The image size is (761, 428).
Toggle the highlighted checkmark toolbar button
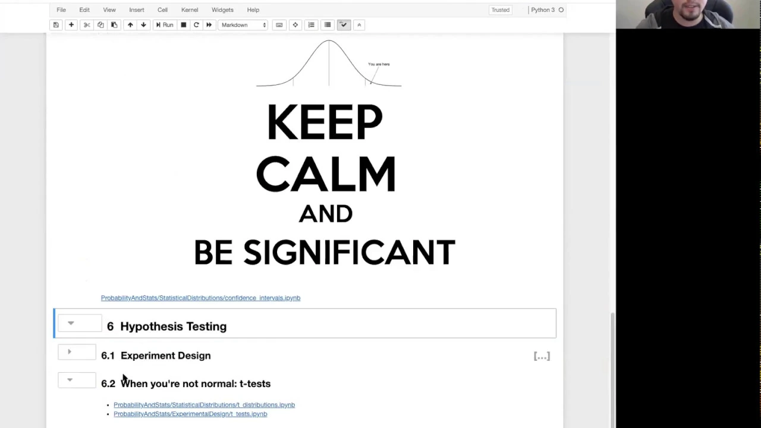(x=344, y=25)
